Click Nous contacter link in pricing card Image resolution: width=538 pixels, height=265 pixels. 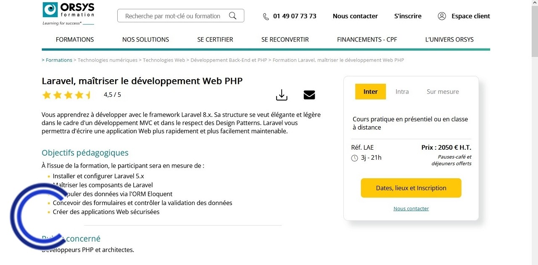[x=411, y=208]
